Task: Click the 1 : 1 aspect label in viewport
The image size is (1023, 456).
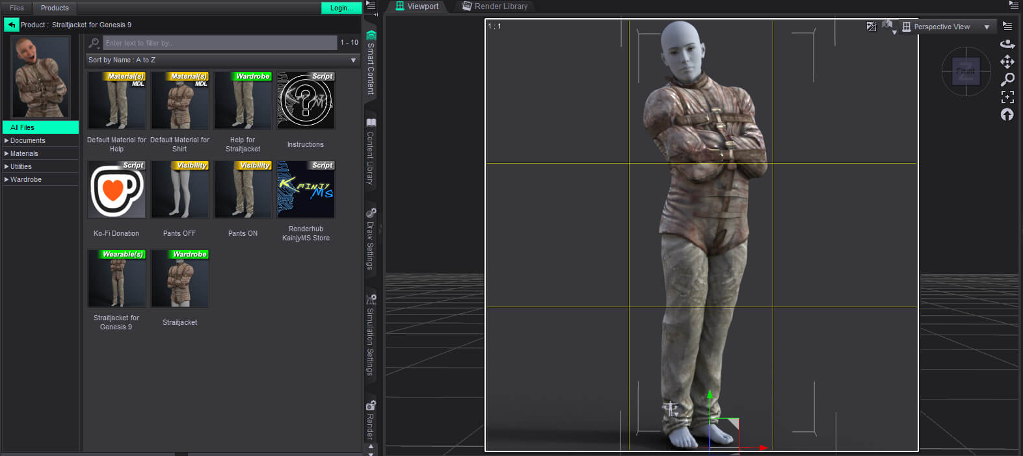Action: click(x=495, y=27)
